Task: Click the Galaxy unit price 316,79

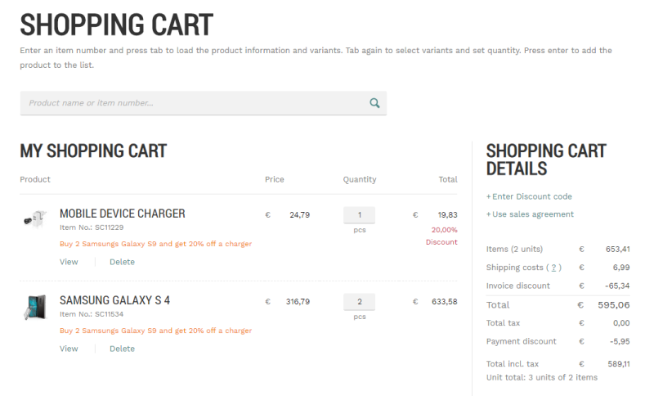Action: (298, 302)
